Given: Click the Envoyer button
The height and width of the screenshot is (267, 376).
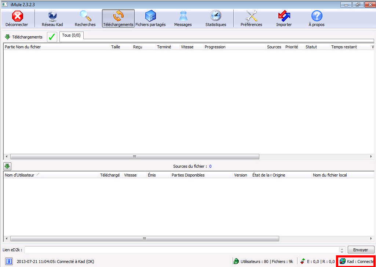Looking at the screenshot, I should click(361, 250).
